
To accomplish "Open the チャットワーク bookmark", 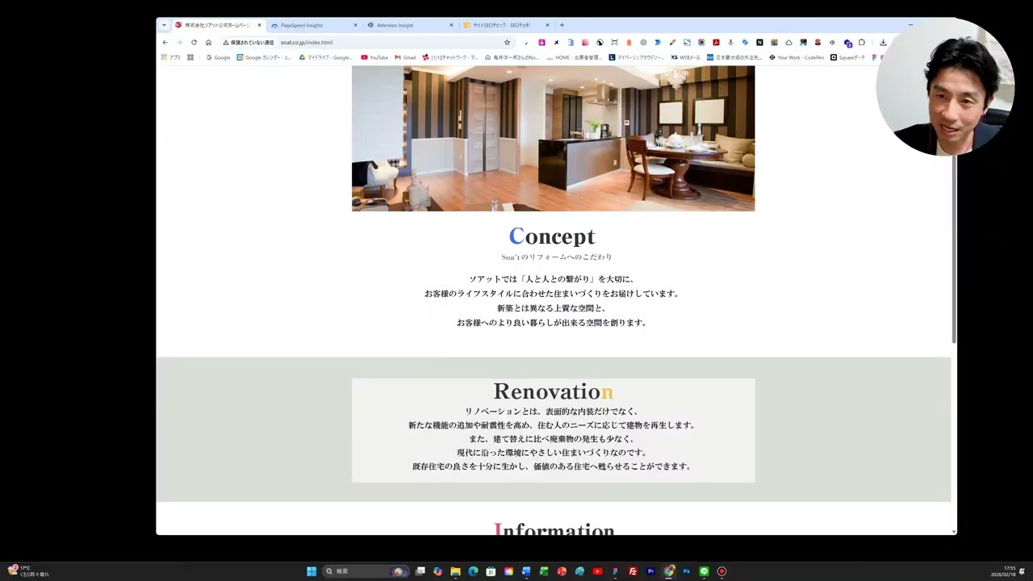I will (x=450, y=57).
